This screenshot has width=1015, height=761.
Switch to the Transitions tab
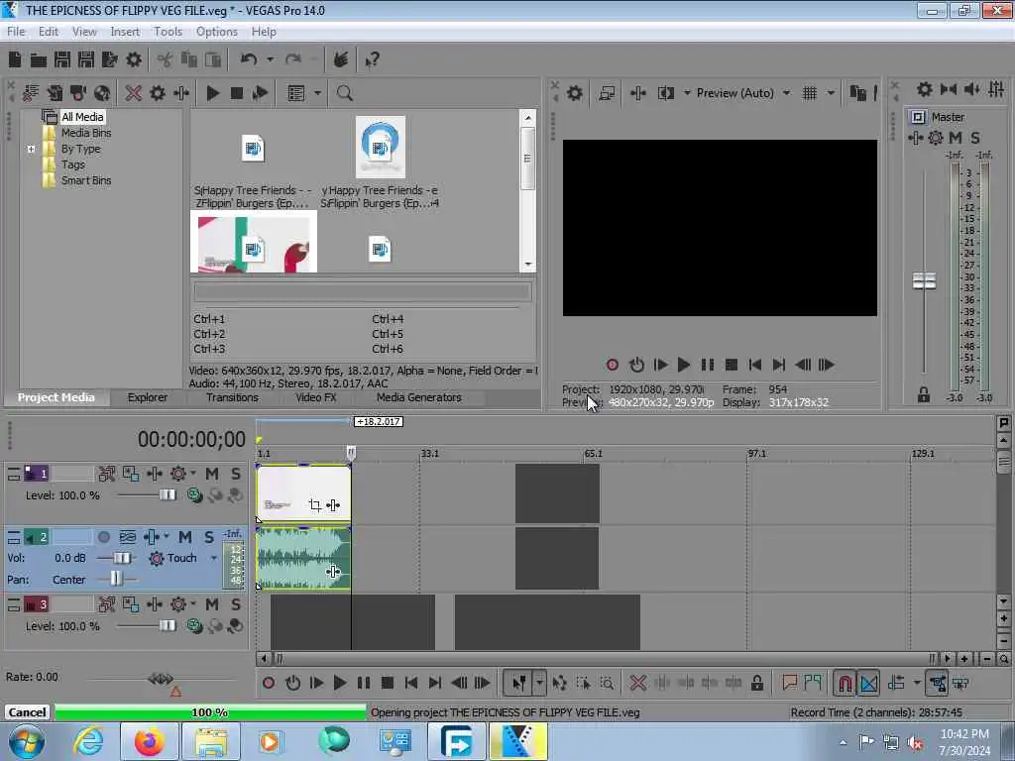point(232,397)
